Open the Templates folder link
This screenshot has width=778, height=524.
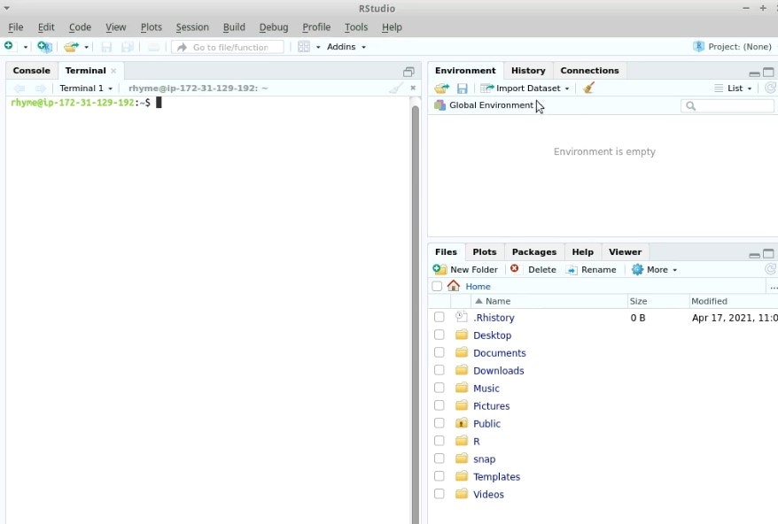point(497,476)
